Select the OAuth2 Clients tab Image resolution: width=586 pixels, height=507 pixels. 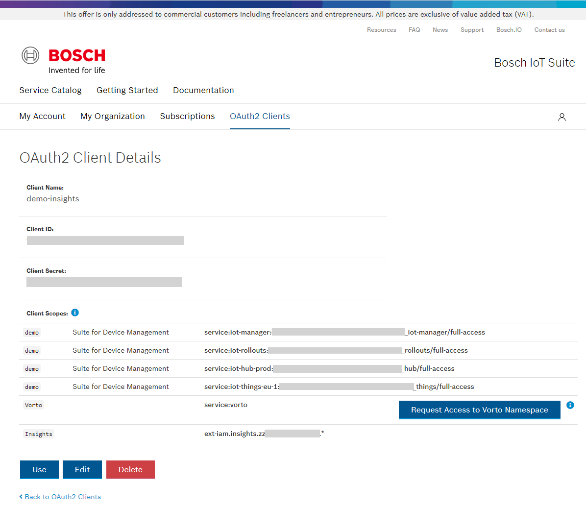(x=260, y=116)
